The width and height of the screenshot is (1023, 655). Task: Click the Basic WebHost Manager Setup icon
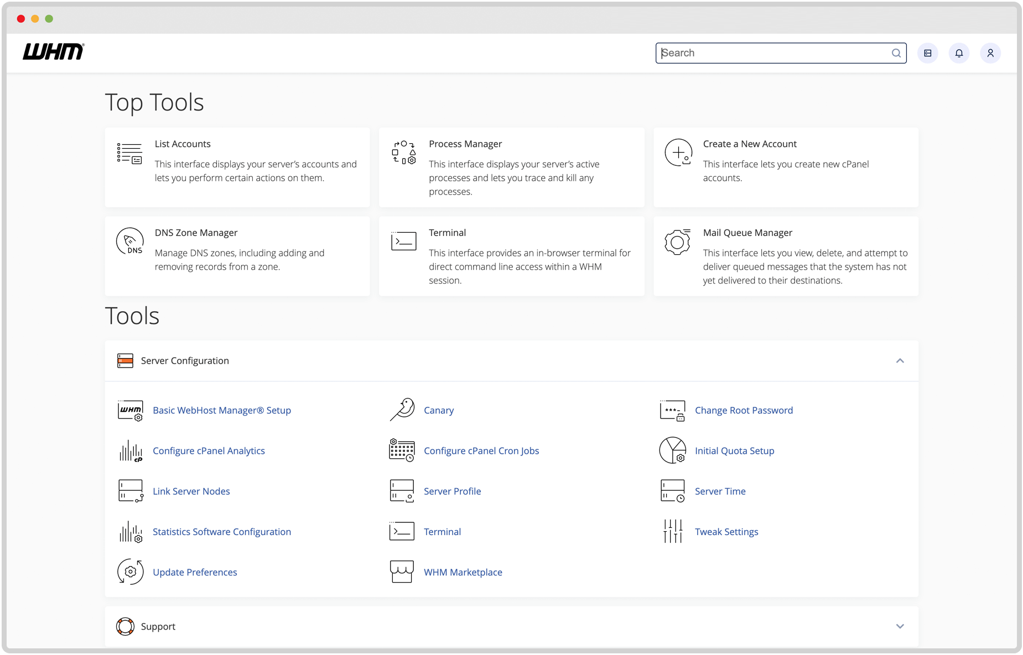point(131,411)
